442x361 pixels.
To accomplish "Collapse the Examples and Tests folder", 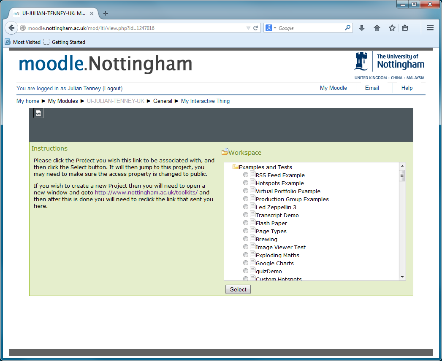I will click(236, 167).
